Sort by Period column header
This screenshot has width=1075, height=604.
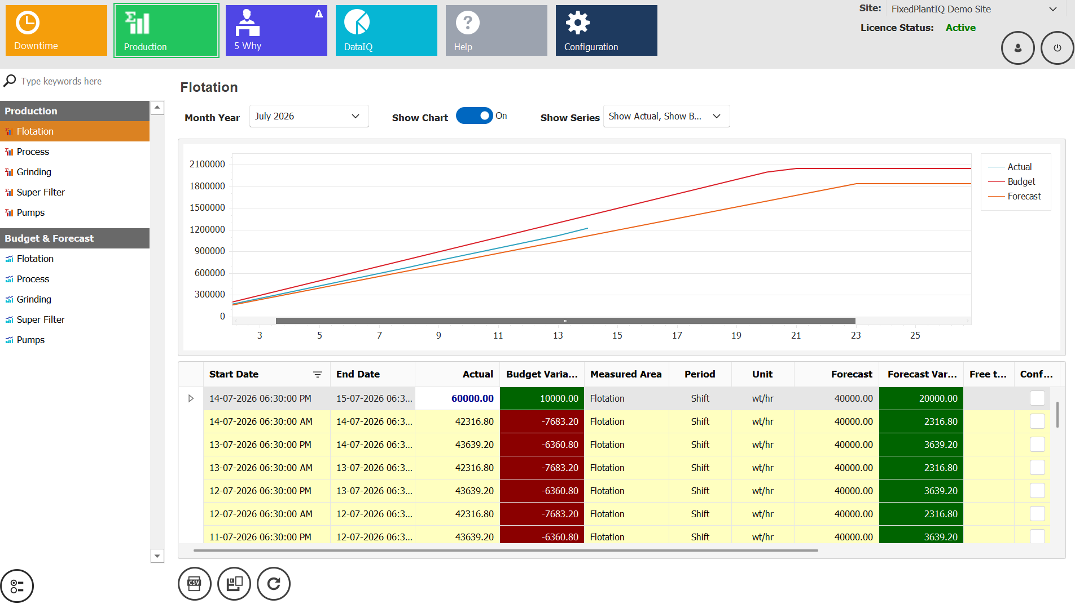(700, 374)
